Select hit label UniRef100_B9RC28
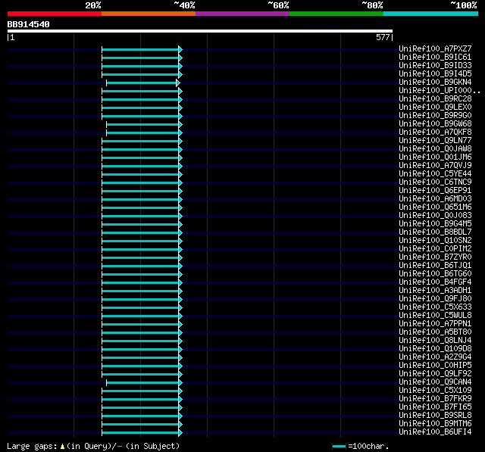 [435, 99]
